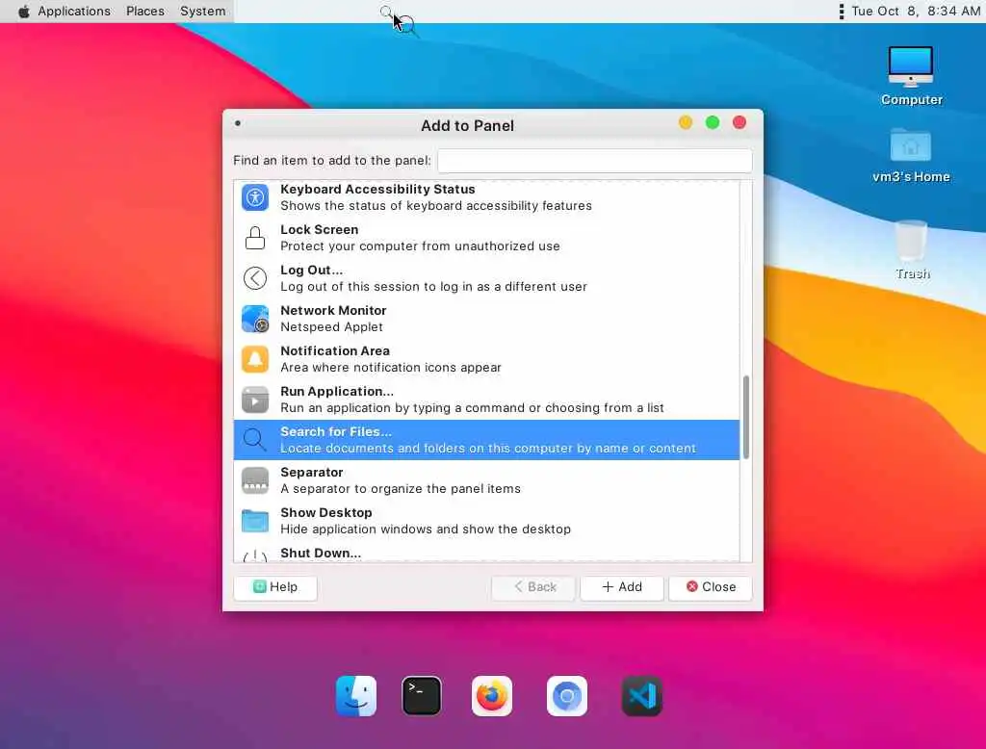Click the Separator icon in list
The width and height of the screenshot is (986, 749).
pos(254,480)
